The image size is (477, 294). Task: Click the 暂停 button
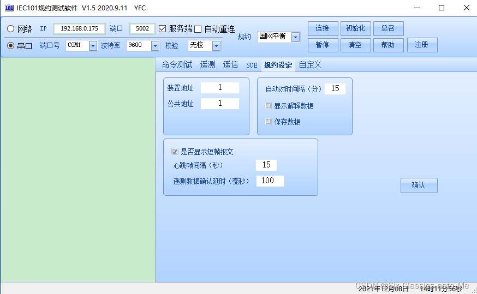[x=323, y=45]
